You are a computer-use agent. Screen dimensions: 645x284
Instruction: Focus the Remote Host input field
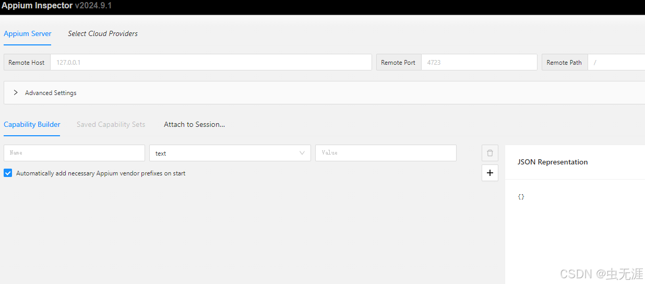coord(211,62)
